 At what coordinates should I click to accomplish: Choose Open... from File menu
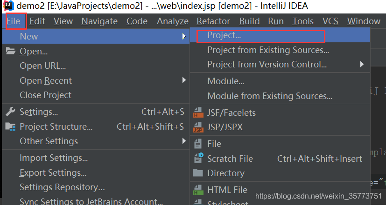tap(96, 51)
